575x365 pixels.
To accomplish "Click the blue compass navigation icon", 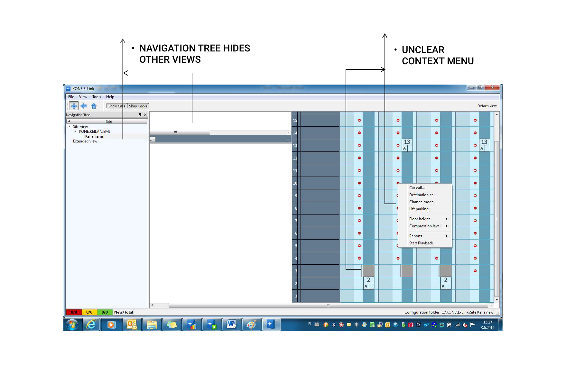I will coord(74,106).
